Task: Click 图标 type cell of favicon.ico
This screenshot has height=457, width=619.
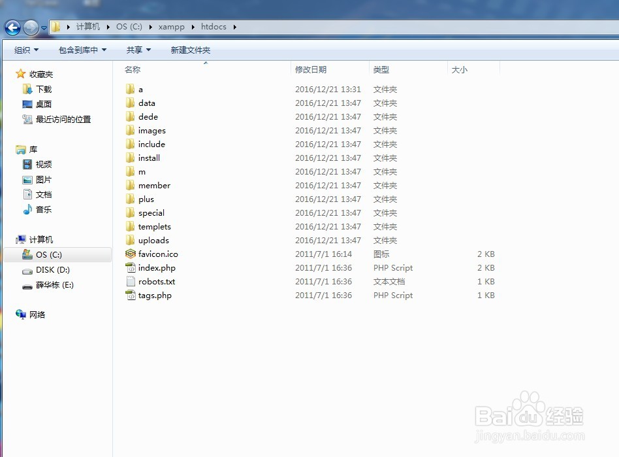Action: pos(381,254)
